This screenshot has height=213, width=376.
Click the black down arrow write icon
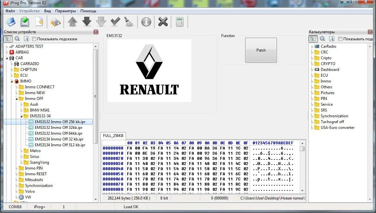point(87,22)
